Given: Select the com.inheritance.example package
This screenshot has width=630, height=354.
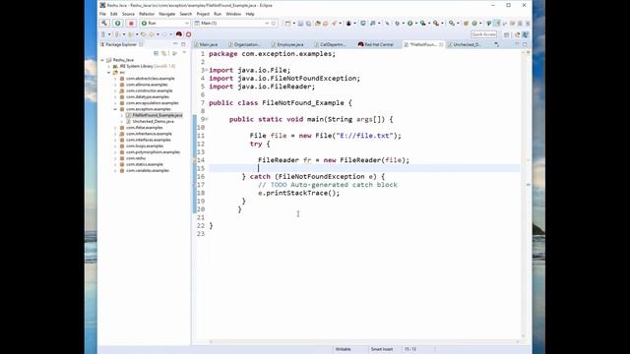Looking at the screenshot, I should coord(149,134).
